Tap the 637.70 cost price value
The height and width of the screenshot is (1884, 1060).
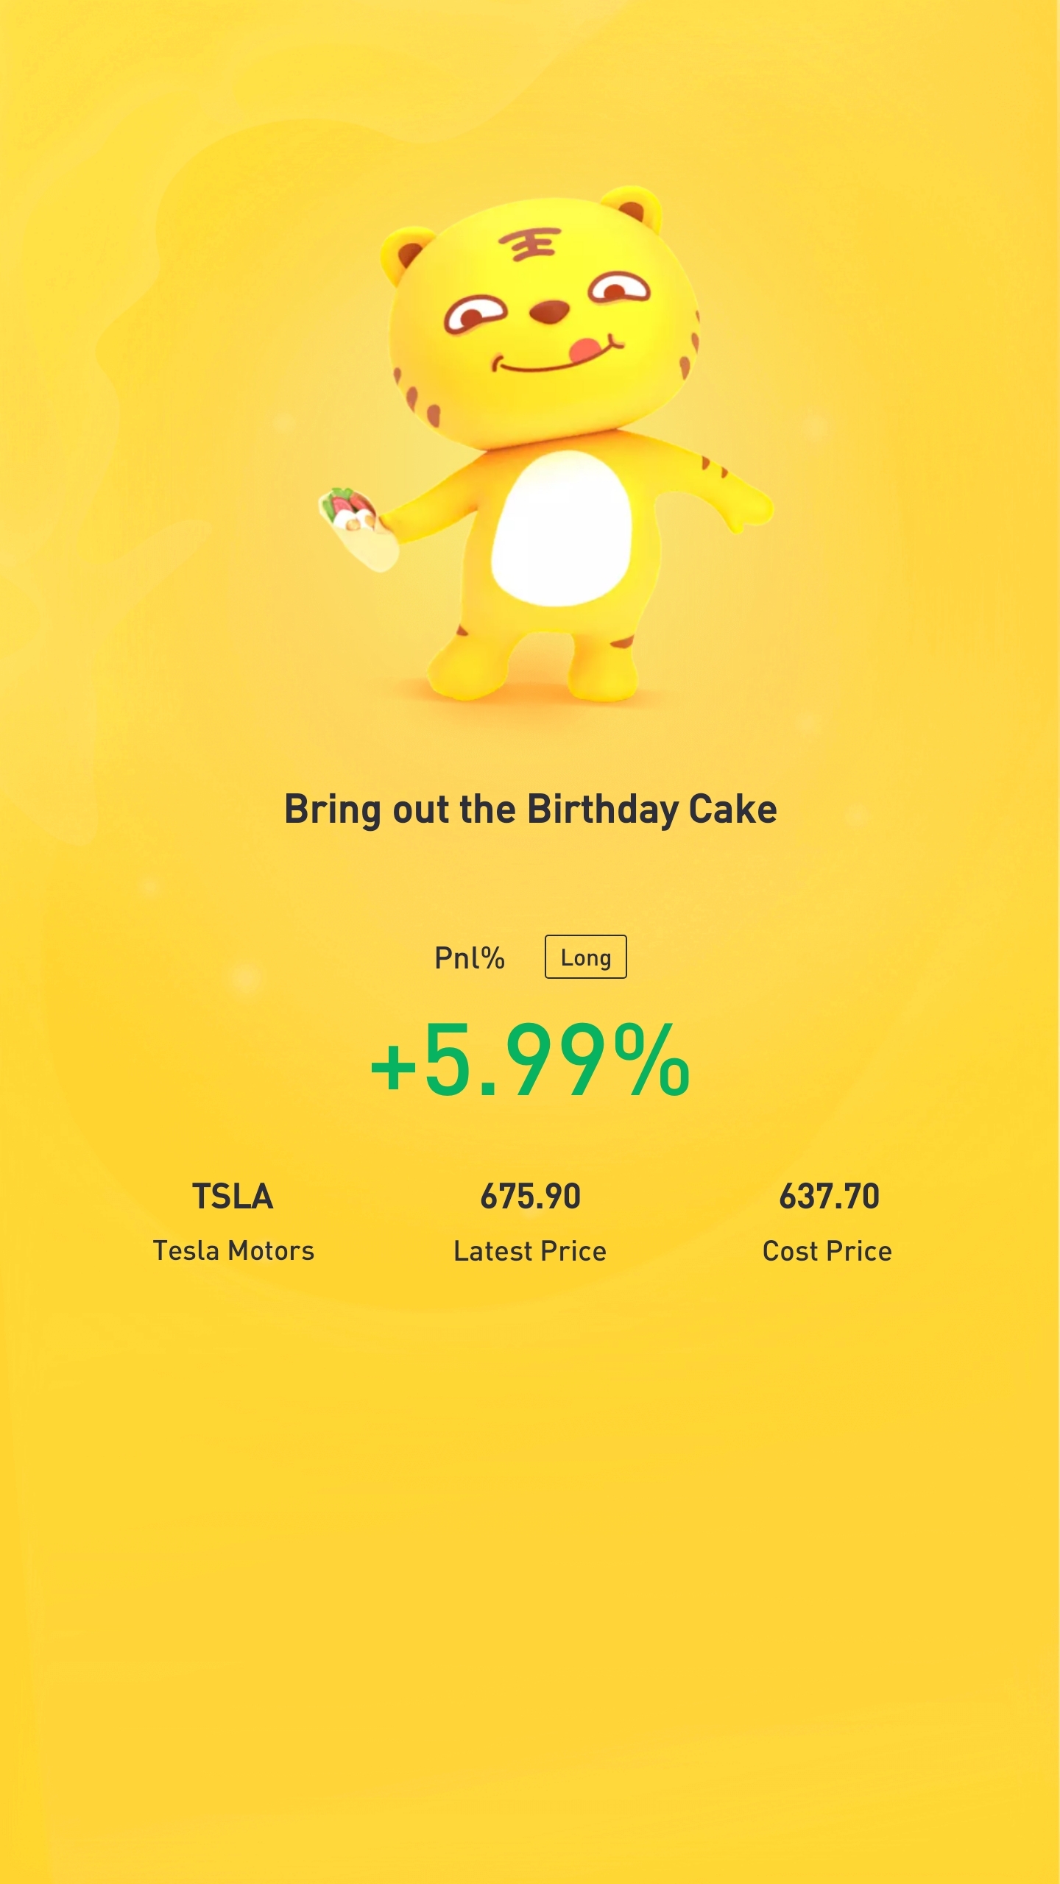829,1197
